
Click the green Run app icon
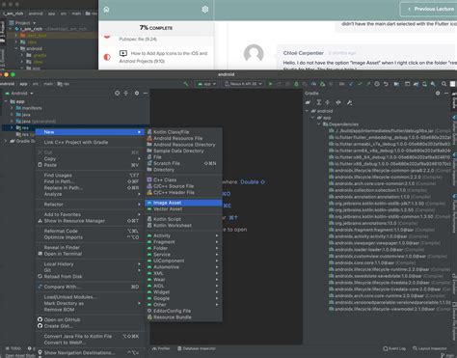coord(270,84)
